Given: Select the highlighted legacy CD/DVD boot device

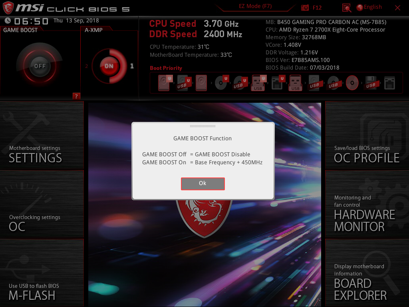Looking at the screenshot, I should (x=352, y=83).
